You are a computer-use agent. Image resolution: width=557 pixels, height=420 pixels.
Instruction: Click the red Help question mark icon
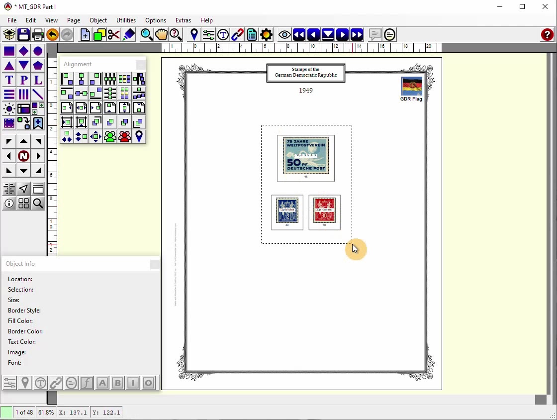(548, 35)
